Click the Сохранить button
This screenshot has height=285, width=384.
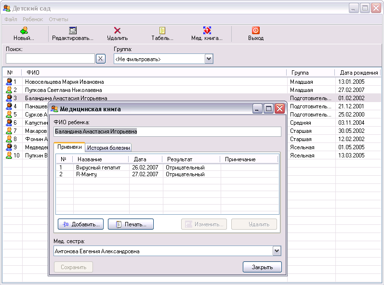[x=73, y=267]
